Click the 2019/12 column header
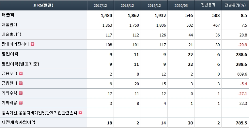The width and height of the screenshot is (249, 128). [154, 6]
